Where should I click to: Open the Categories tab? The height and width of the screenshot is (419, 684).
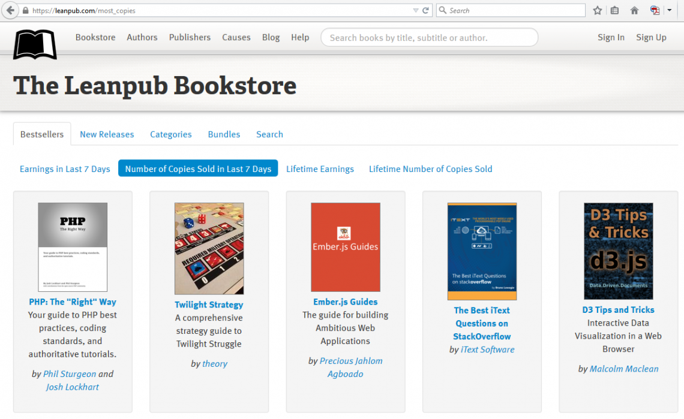[x=171, y=134]
